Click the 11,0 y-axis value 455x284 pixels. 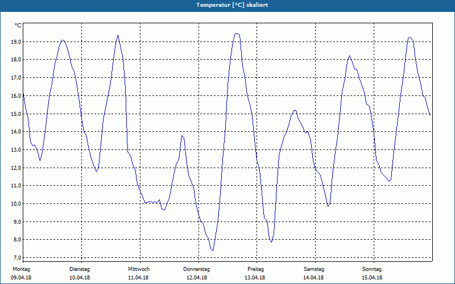(x=16, y=186)
